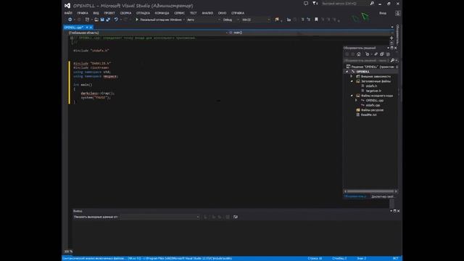Viewport: 464px width, 261px height.
Task: Select targetver.h in Solution Explorer
Action: pos(373,91)
